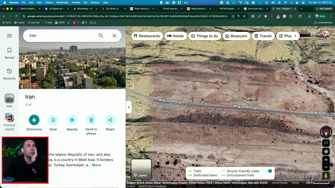
Task: Zoom out on the map
Action: click(326, 167)
